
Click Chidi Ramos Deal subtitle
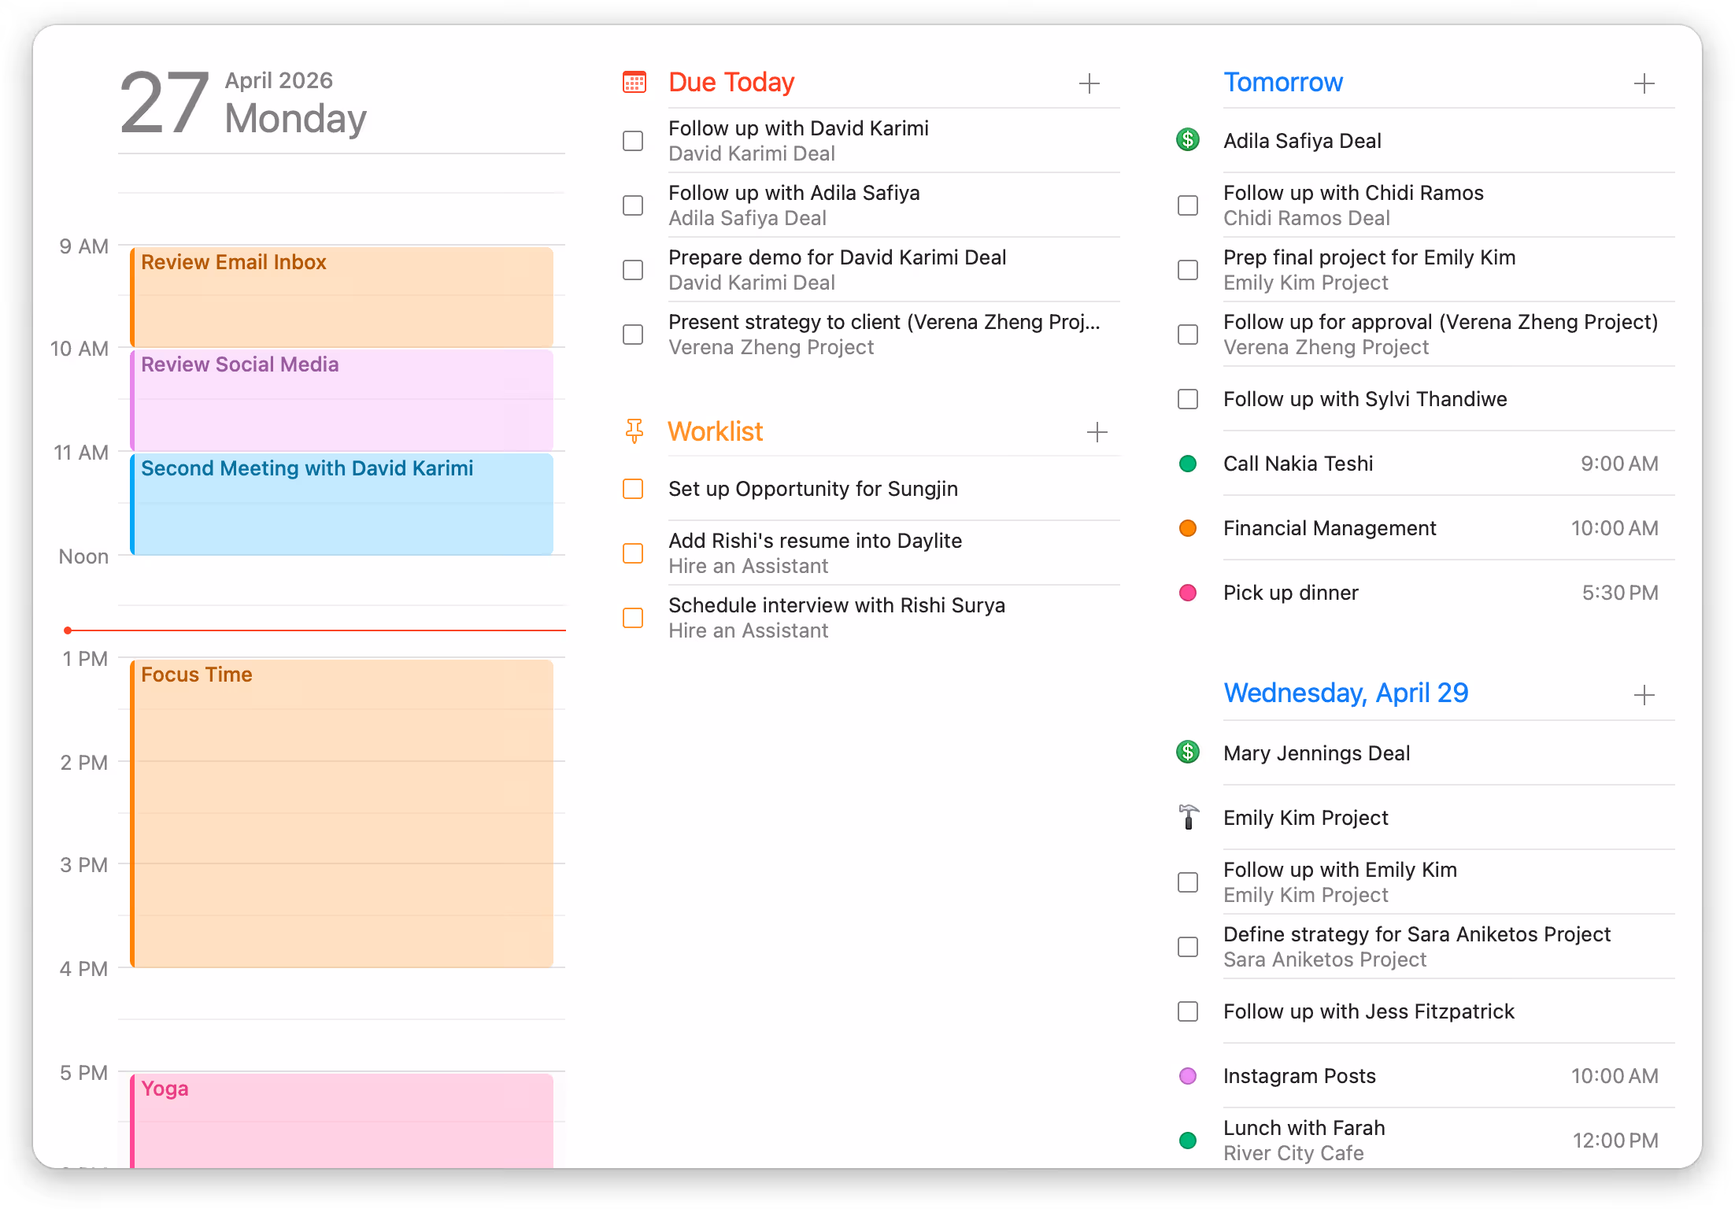pos(1306,218)
